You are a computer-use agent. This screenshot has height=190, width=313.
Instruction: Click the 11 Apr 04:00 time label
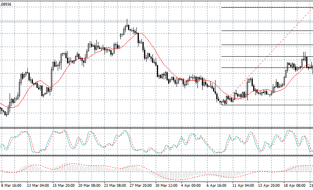pyautogui.click(x=244, y=186)
